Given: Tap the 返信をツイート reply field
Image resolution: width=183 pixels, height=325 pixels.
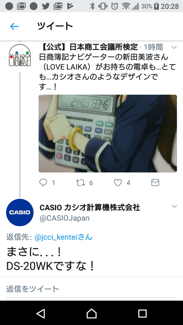Looking at the screenshot, I should (x=91, y=289).
